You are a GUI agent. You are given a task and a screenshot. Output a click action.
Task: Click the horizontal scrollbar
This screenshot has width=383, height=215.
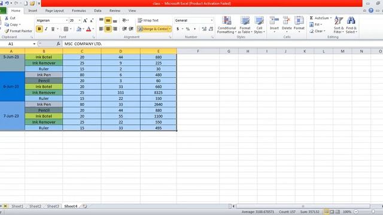coord(303,206)
